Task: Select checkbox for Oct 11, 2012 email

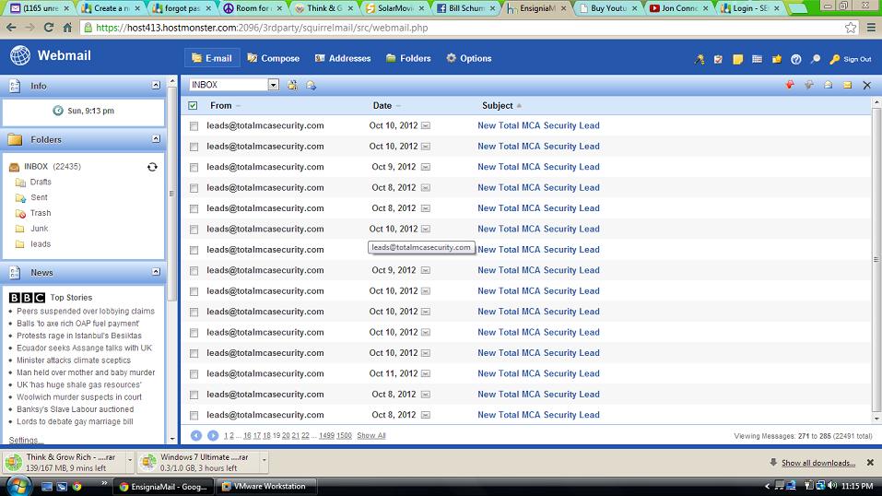Action: (194, 374)
